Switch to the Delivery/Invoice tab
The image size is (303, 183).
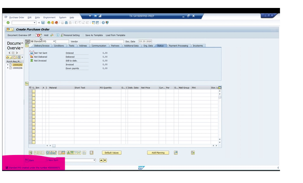pos(42,46)
